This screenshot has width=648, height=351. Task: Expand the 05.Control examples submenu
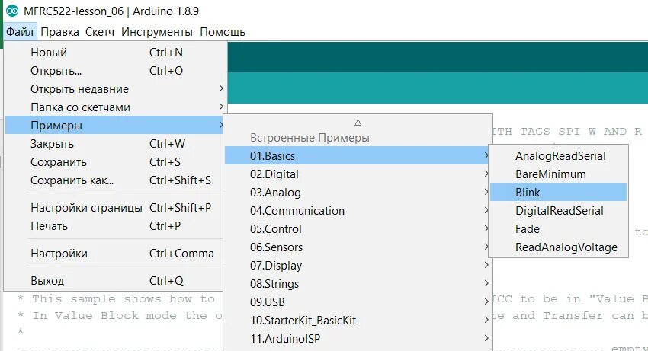click(358, 228)
